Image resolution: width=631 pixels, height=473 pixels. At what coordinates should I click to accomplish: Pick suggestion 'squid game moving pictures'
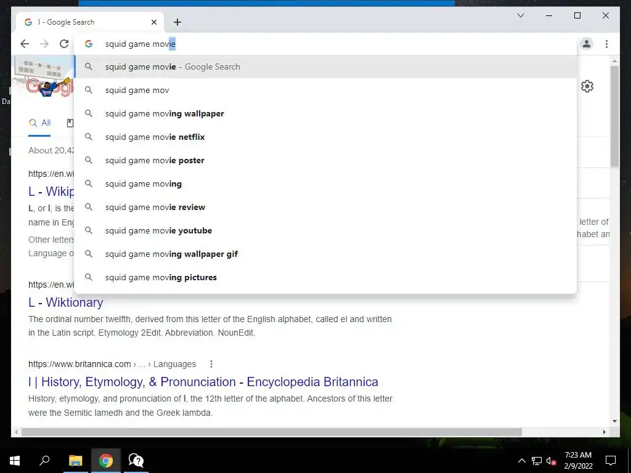click(x=325, y=277)
